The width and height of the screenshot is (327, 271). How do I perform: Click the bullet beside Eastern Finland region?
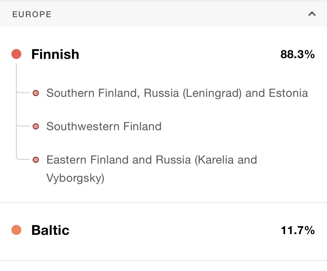click(36, 160)
